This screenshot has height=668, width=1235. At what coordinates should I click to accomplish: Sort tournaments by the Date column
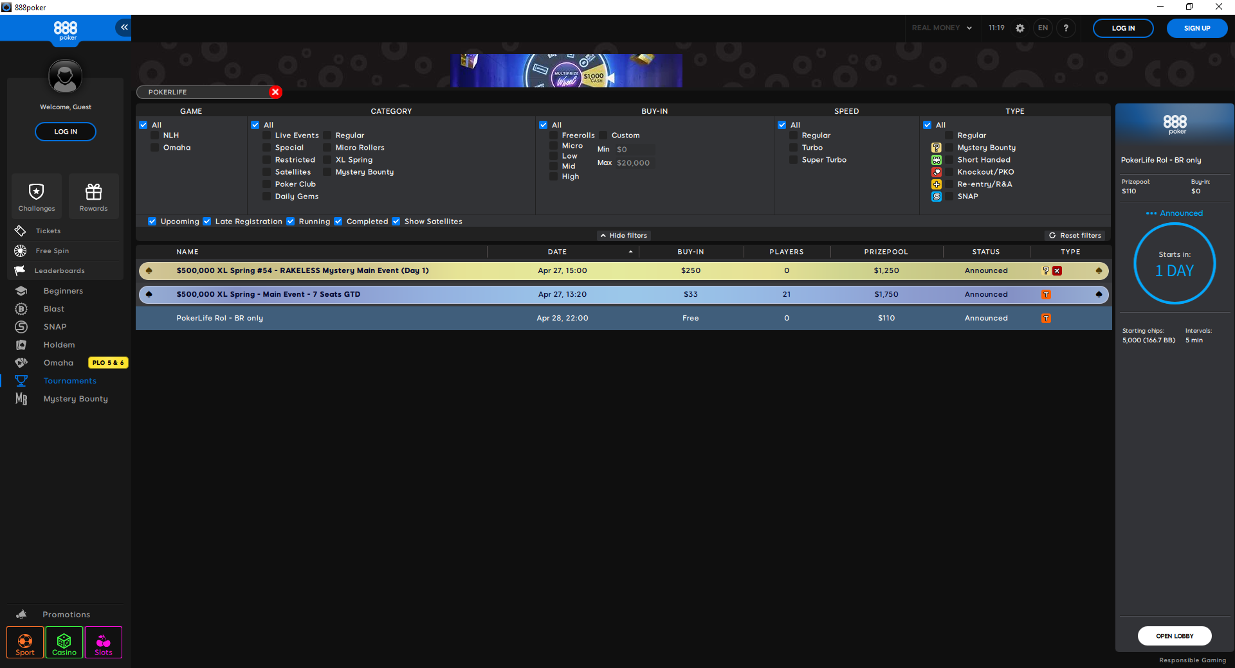pos(557,252)
